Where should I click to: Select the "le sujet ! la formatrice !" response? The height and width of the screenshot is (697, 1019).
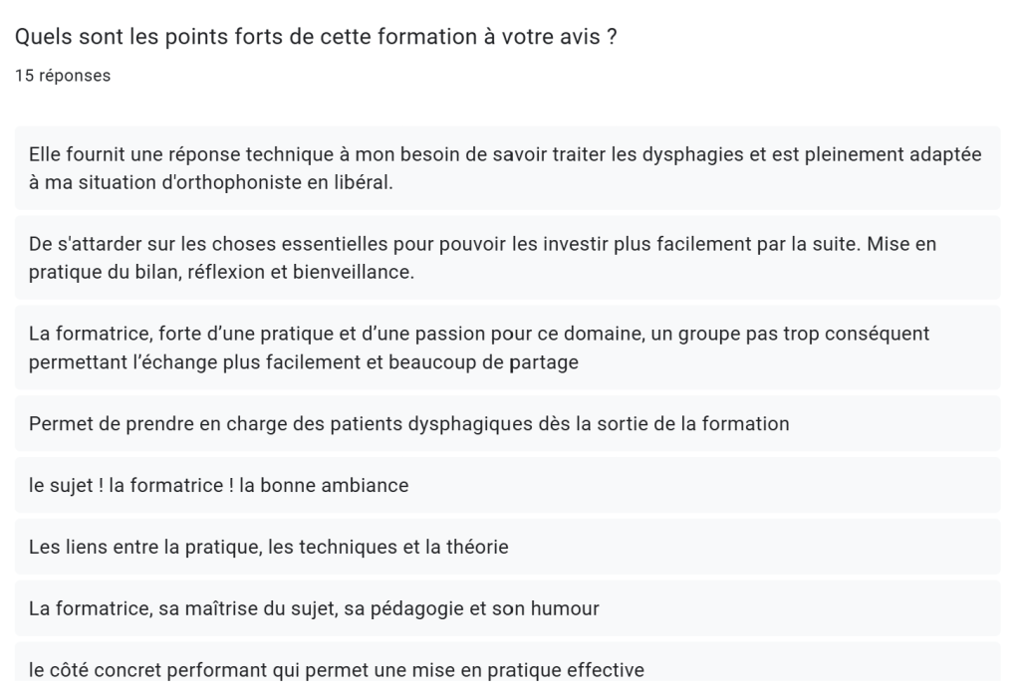point(218,486)
